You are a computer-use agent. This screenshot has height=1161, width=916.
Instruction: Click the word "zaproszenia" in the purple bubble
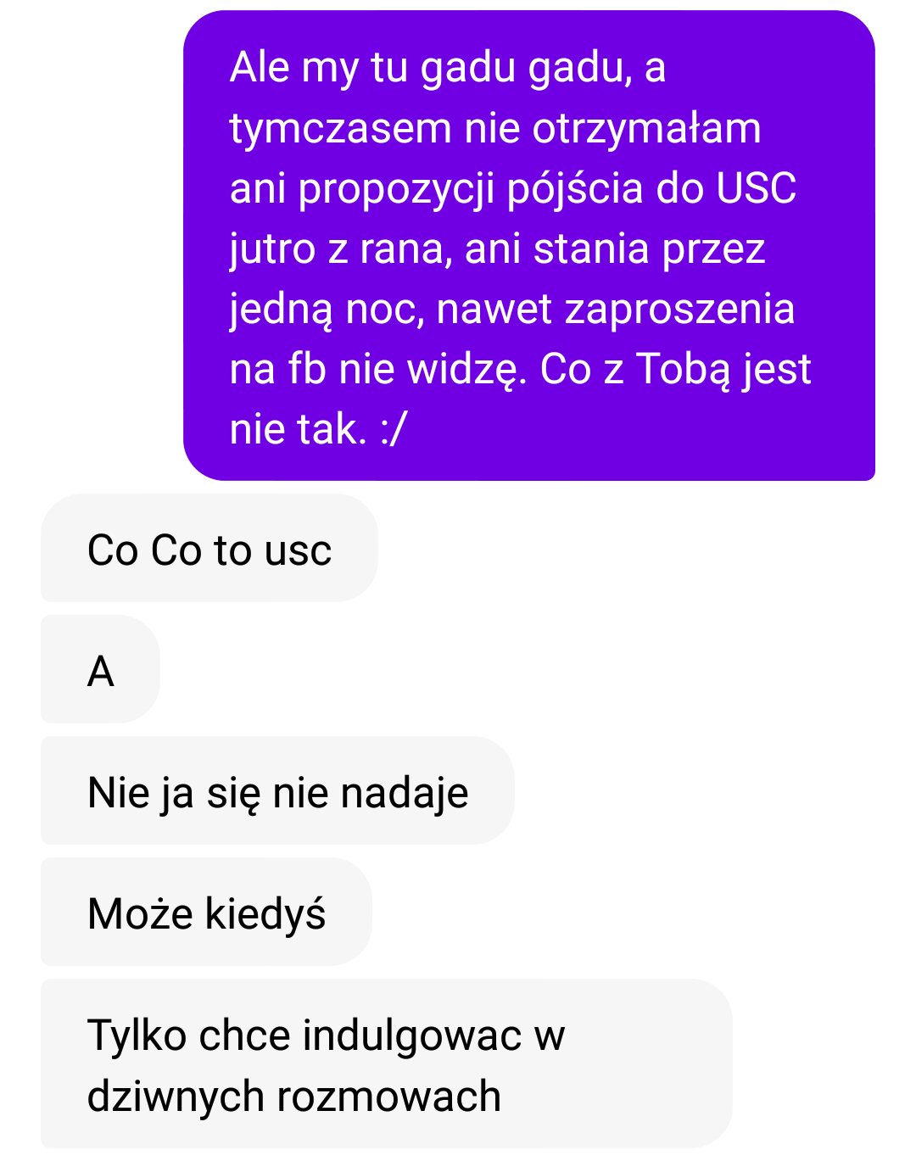tap(680, 310)
